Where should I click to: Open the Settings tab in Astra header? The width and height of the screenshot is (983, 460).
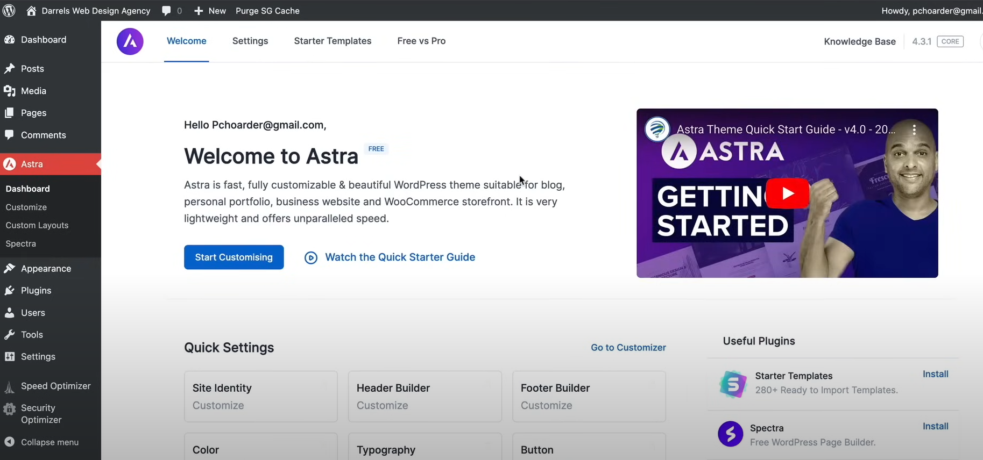pyautogui.click(x=250, y=41)
